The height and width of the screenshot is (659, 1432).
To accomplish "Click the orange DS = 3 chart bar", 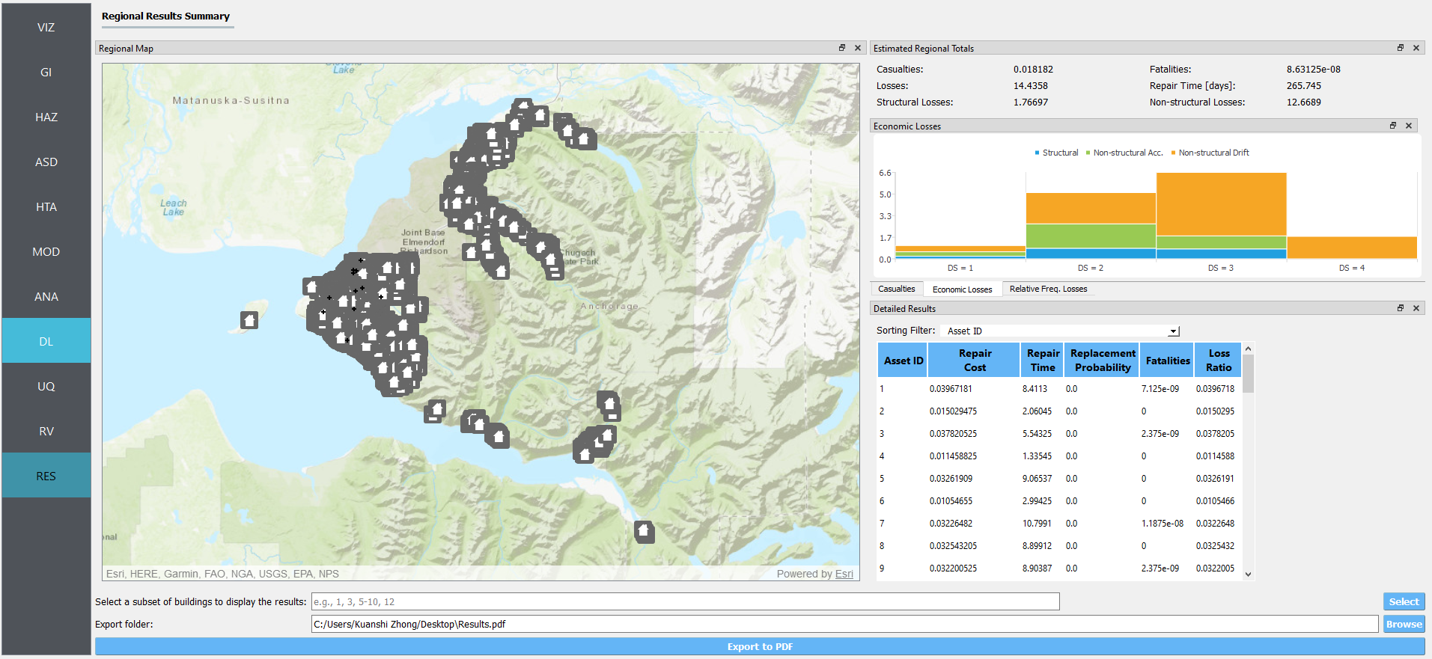I will coord(1221,204).
